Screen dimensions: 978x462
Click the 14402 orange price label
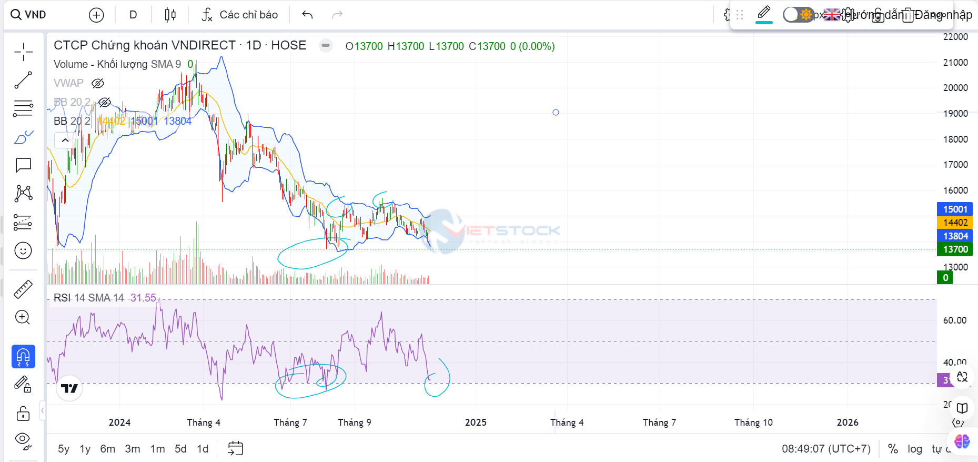point(955,223)
